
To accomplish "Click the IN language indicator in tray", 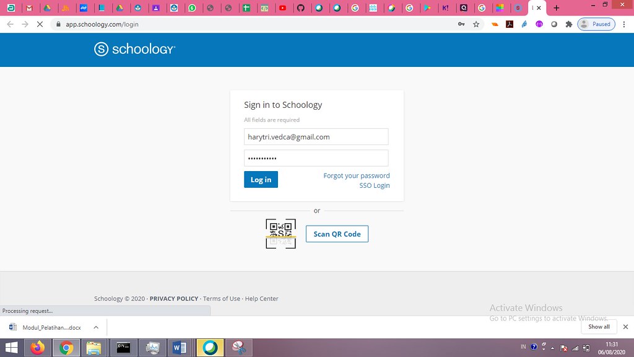I will point(523,347).
